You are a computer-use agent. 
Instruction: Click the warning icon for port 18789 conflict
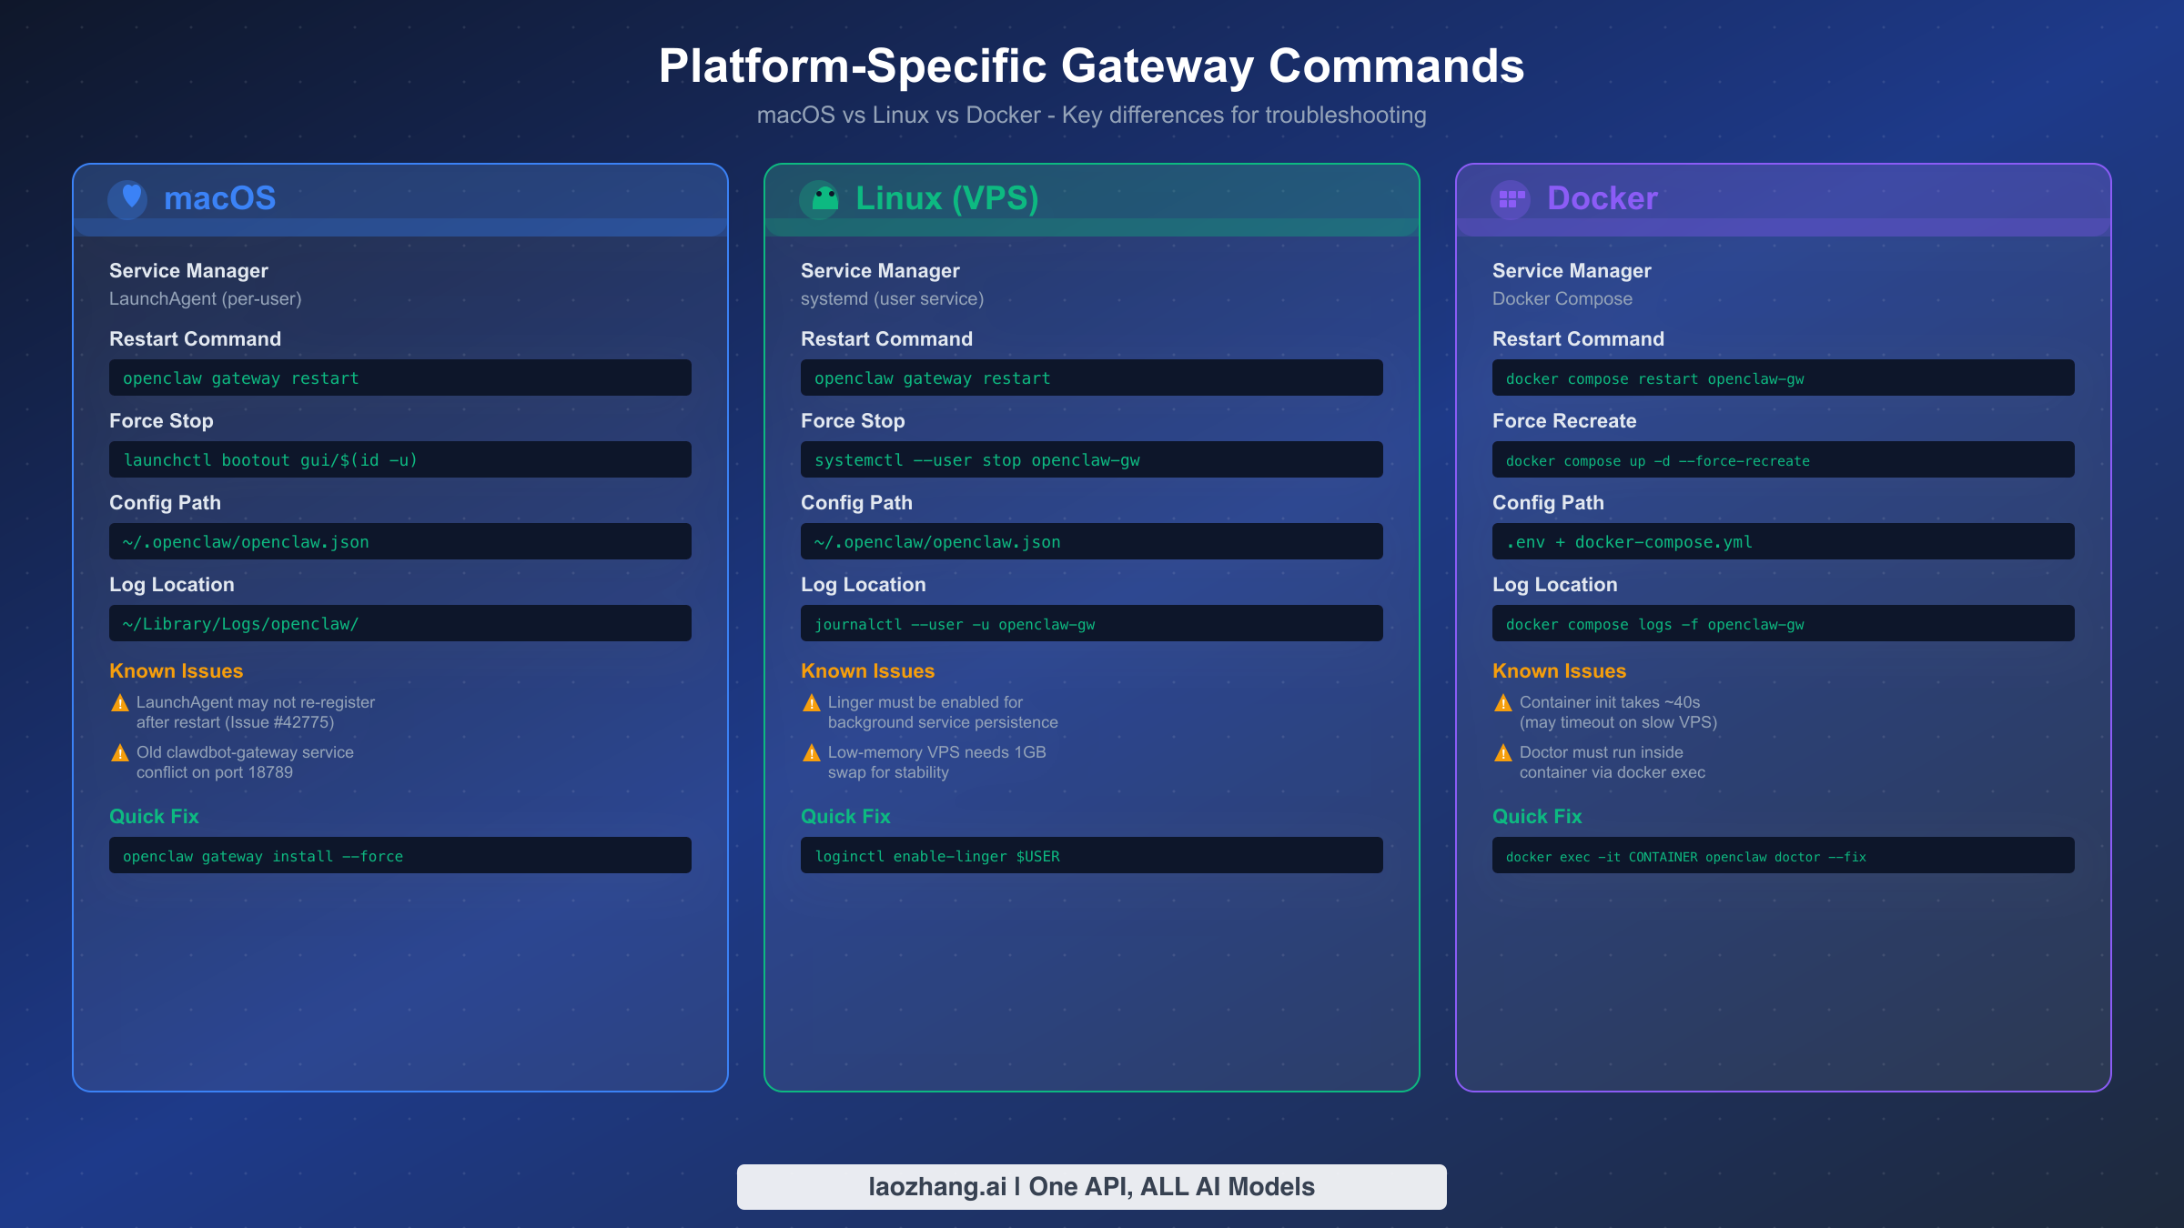pos(119,752)
